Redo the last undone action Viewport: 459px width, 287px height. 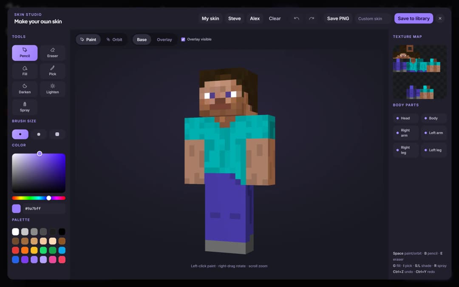coord(312,18)
